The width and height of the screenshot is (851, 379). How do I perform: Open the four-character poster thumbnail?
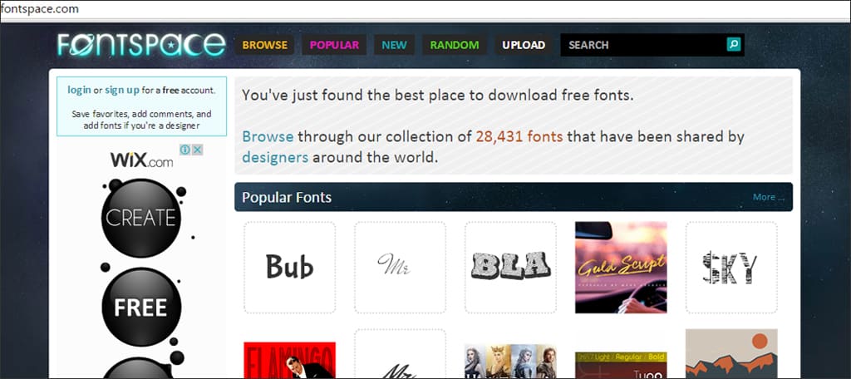tap(511, 361)
